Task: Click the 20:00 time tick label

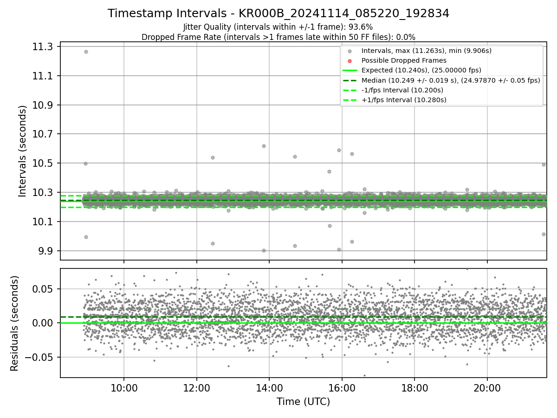Action: point(487,388)
